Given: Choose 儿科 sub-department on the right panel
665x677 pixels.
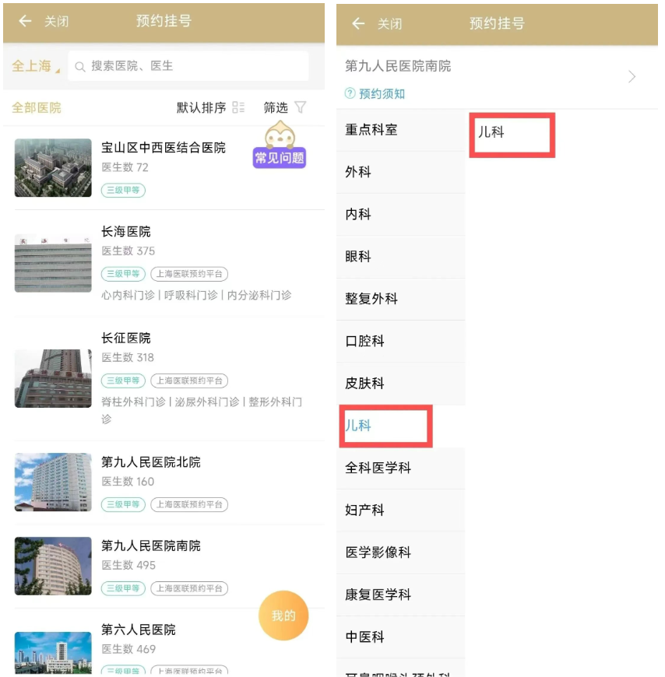Looking at the screenshot, I should click(x=491, y=132).
